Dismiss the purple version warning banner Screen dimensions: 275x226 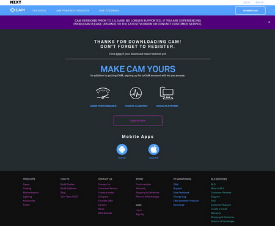[x=269, y=22]
